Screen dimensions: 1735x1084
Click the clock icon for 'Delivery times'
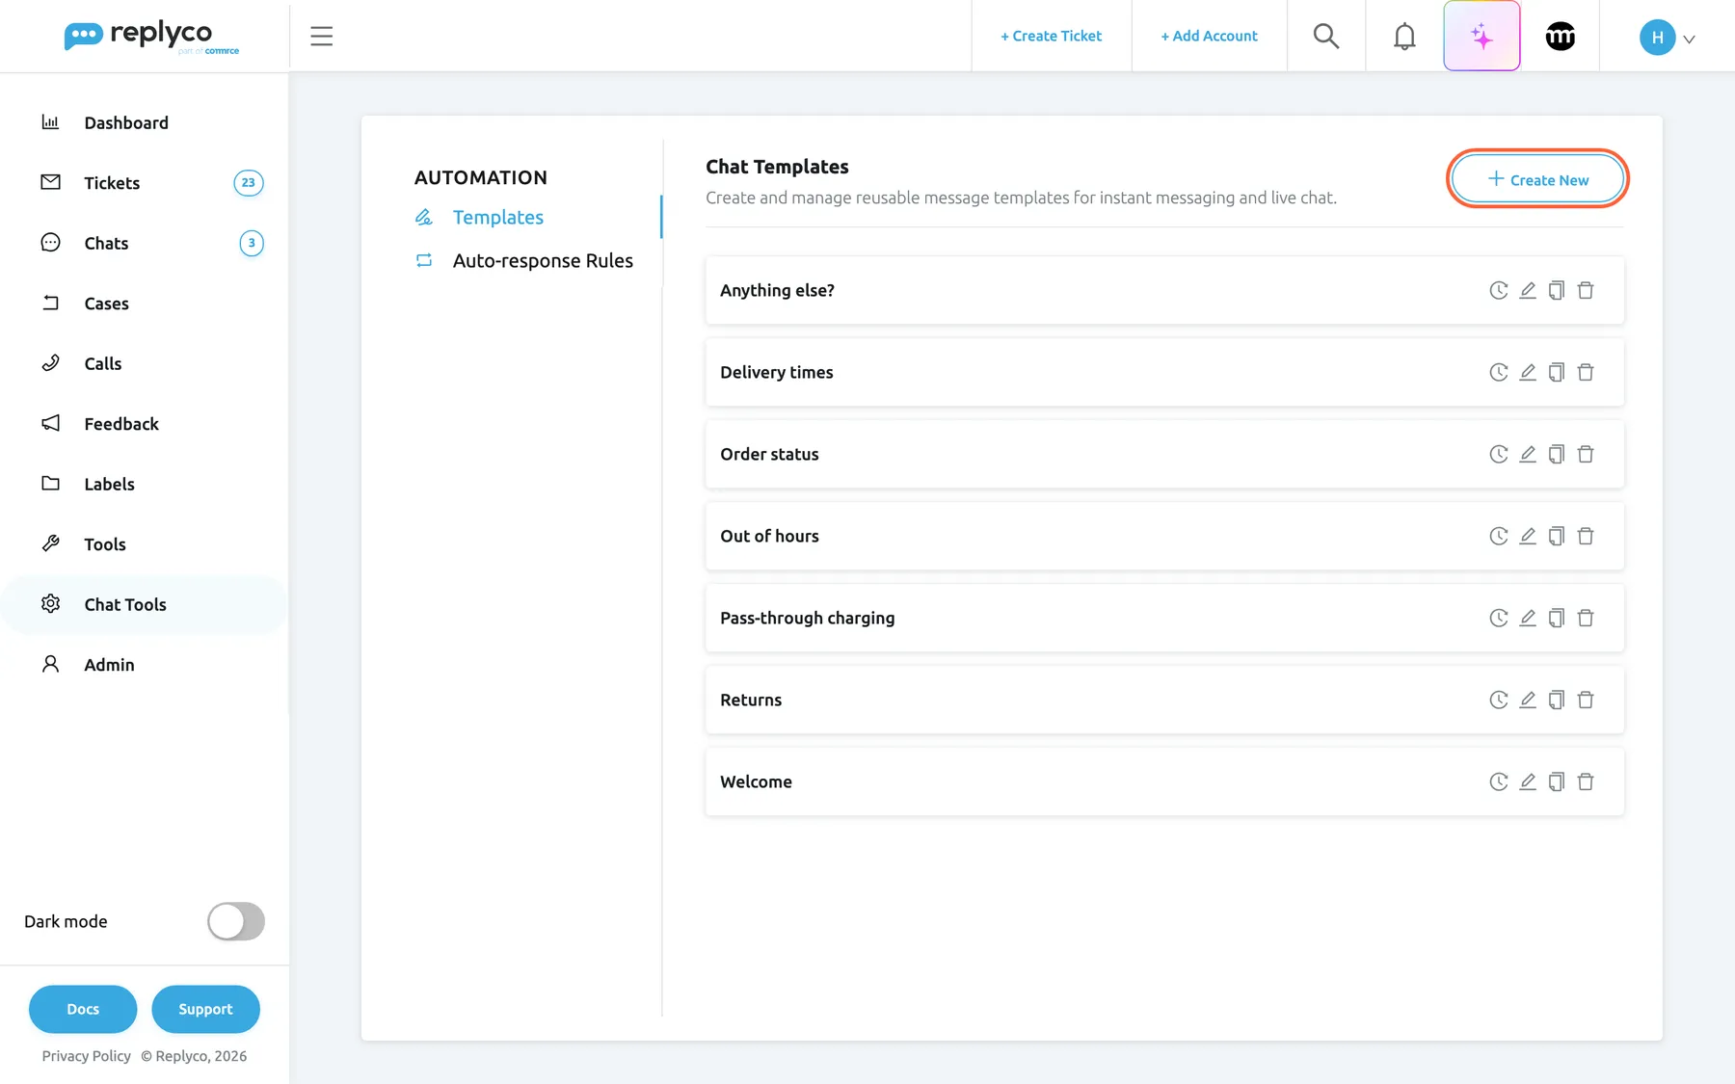click(1499, 372)
